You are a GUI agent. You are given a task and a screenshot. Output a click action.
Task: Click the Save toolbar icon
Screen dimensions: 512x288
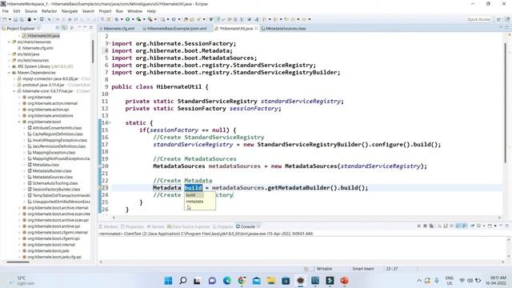click(x=15, y=19)
